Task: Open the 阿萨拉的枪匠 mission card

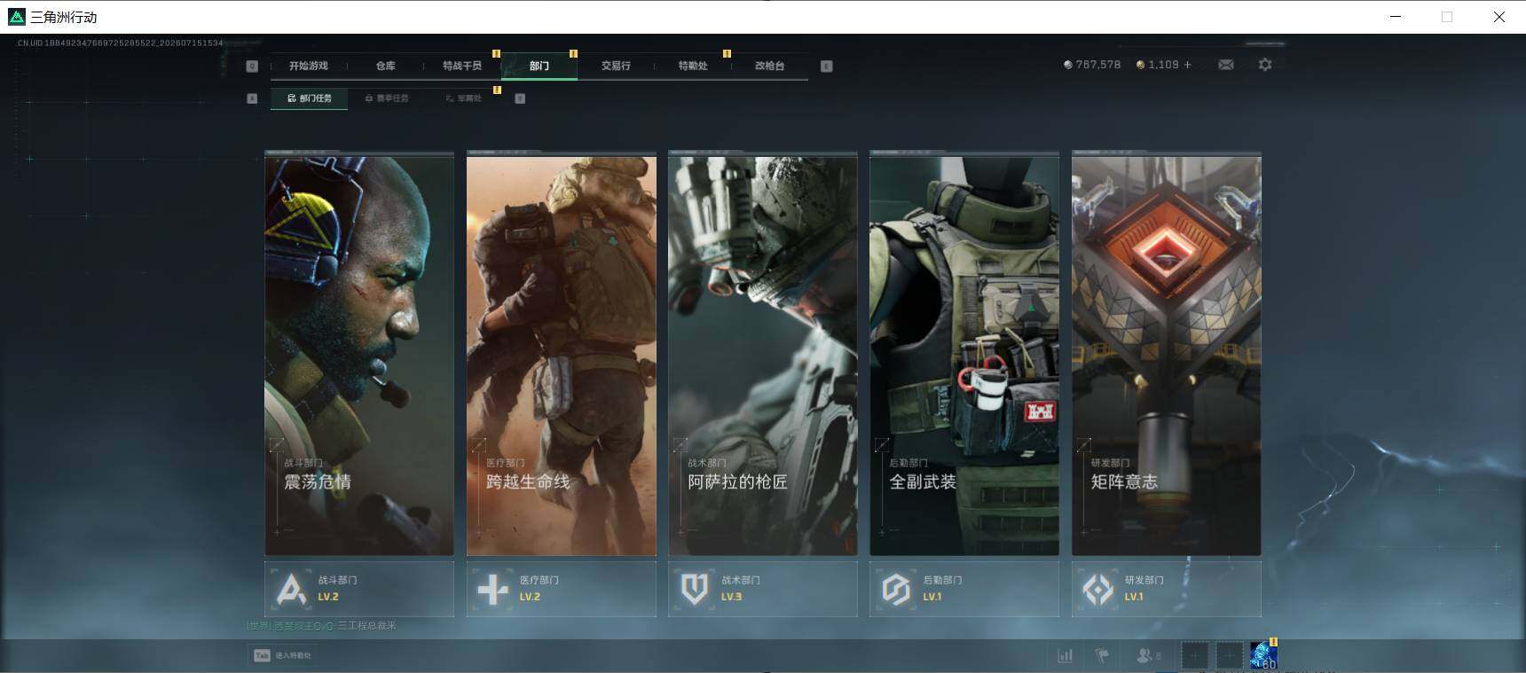Action: point(763,355)
